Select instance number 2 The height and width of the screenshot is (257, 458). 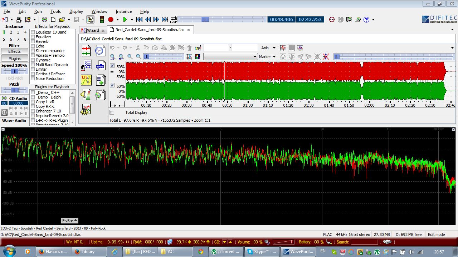[x=11, y=32]
